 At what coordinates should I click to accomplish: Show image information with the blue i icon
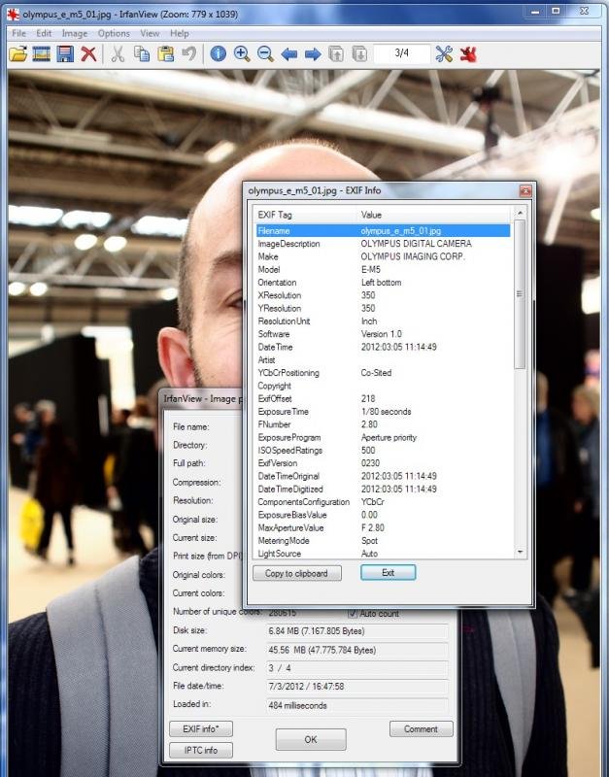point(218,53)
